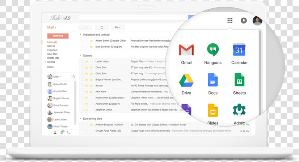Viewport: 299px width, 162px height.
Task: Toggle star on Jeremiah Dillon email row
Action: (87, 110)
